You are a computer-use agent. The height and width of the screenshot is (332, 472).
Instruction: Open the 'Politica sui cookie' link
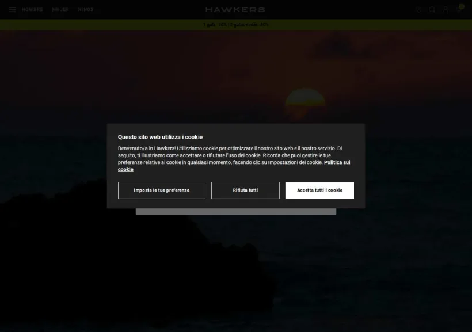pyautogui.click(x=337, y=162)
